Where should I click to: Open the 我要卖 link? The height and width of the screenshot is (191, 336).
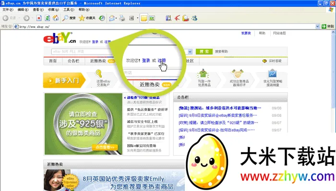246,33
